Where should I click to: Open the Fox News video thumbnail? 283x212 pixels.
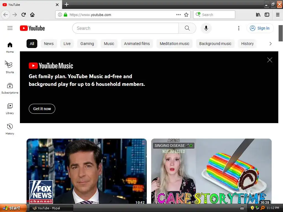pyautogui.click(x=87, y=171)
